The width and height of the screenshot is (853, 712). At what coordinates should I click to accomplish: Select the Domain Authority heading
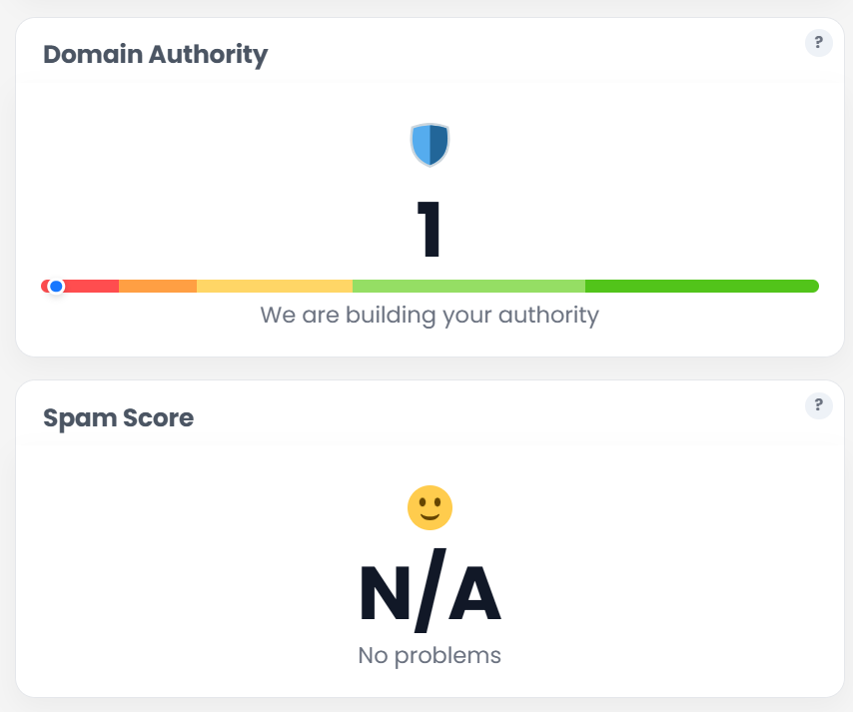(155, 54)
